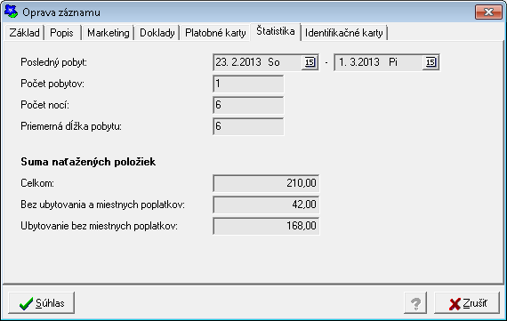507x321 pixels.
Task: Click the Počet pobytov field
Action: tap(248, 84)
